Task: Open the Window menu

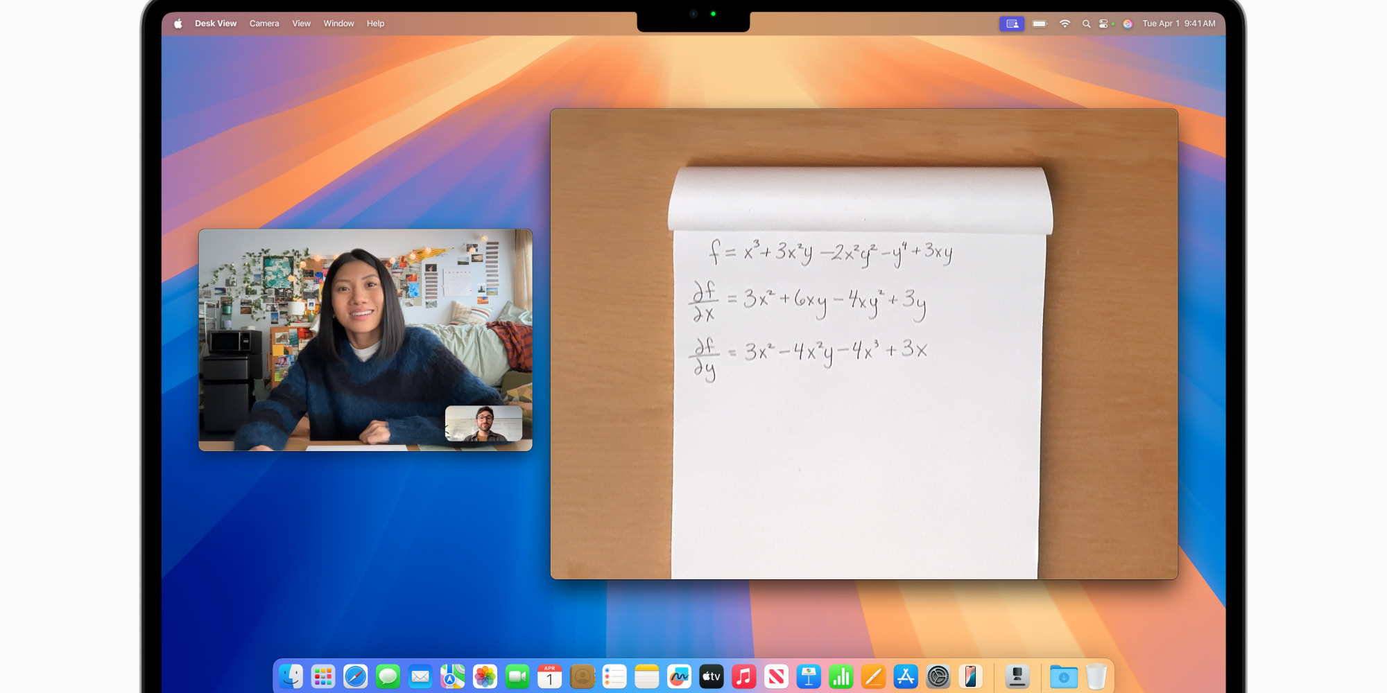Action: point(338,24)
